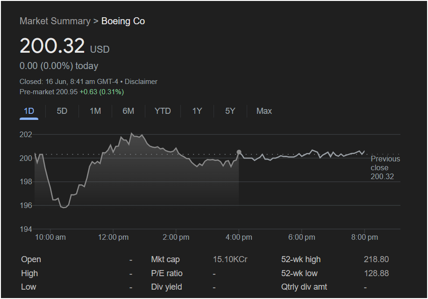
Task: Select the YTD chart tab
Action: tap(163, 111)
